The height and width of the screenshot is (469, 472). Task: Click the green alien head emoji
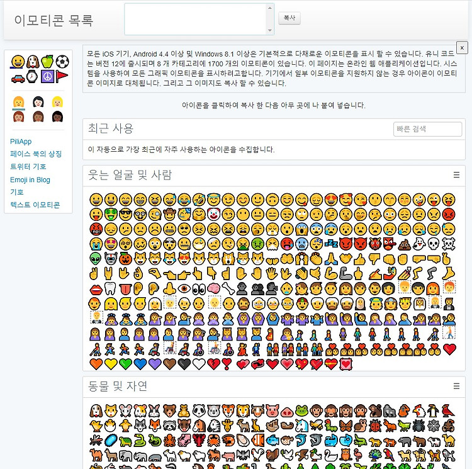96,259
